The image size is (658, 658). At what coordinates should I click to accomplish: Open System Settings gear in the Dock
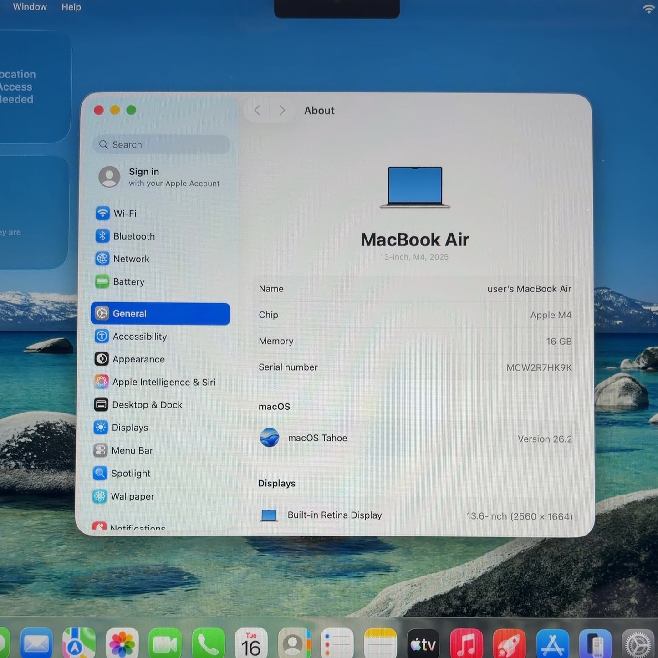(638, 644)
